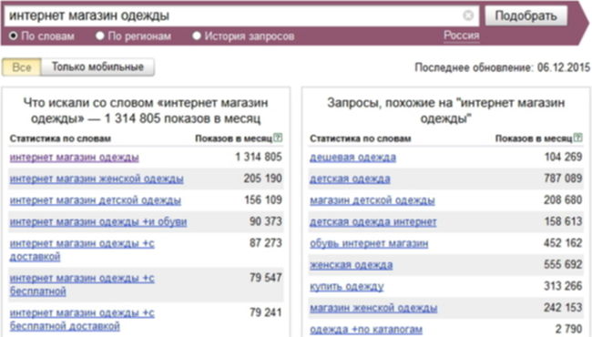Click right panel 'Статистика по словам' header

[360, 138]
